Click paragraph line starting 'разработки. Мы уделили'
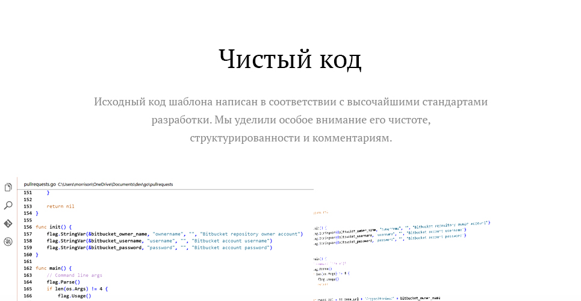This screenshot has width=581, height=301. (291, 120)
